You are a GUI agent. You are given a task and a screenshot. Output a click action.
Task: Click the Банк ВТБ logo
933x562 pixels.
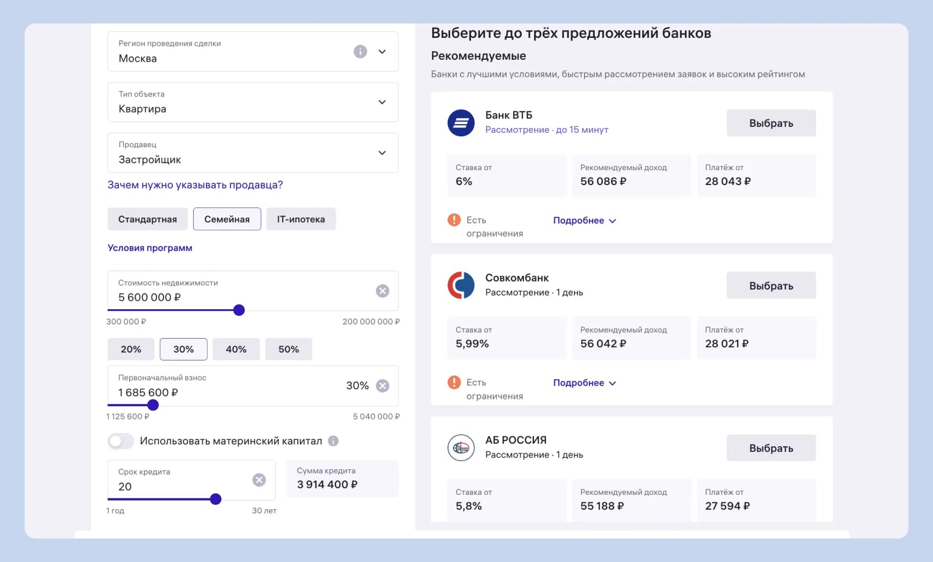461,123
